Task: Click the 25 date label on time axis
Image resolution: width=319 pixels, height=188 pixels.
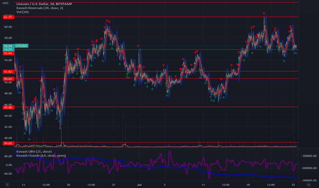Action: click(x=293, y=185)
